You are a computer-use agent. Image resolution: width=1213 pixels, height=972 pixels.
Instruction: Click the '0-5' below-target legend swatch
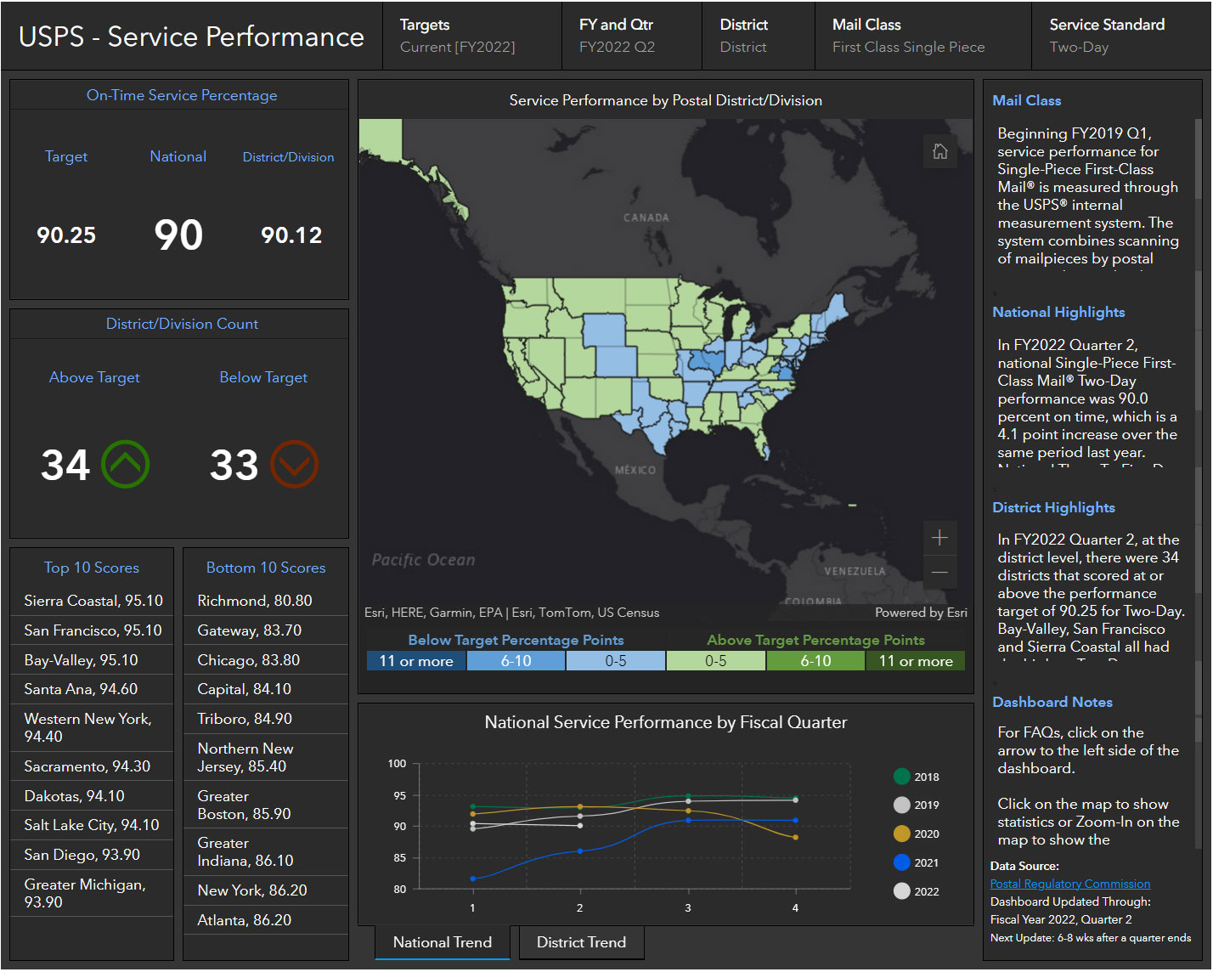[616, 661]
